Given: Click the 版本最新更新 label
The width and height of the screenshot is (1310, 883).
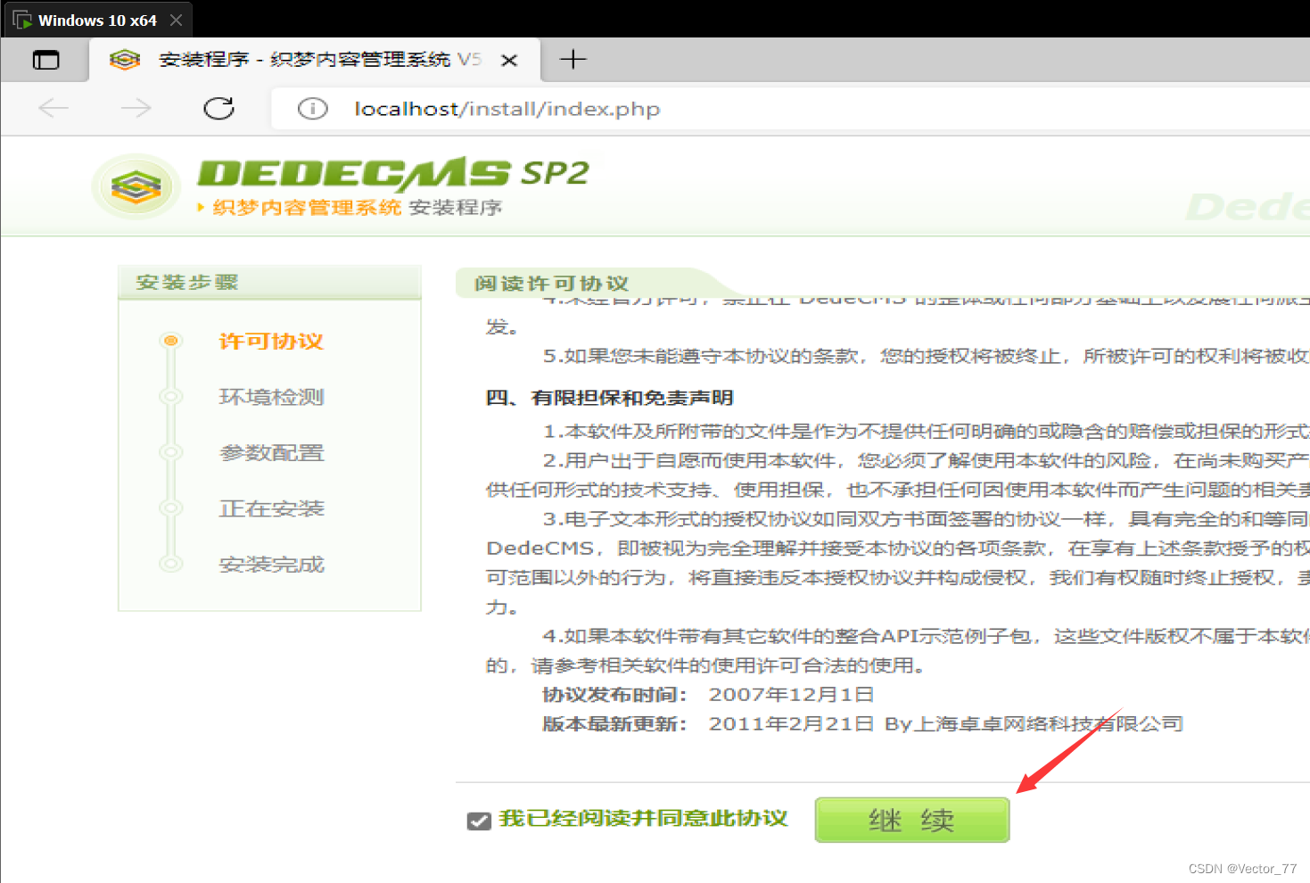Looking at the screenshot, I should (614, 724).
